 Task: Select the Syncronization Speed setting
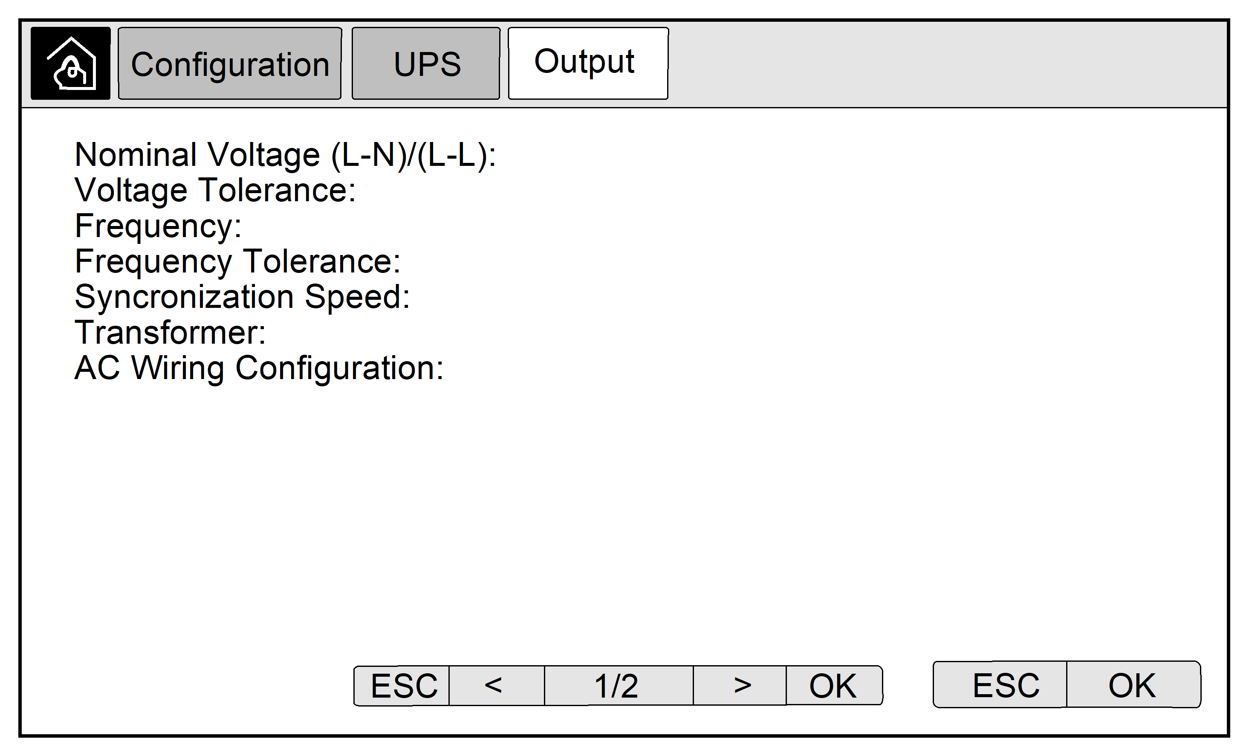tap(242, 297)
